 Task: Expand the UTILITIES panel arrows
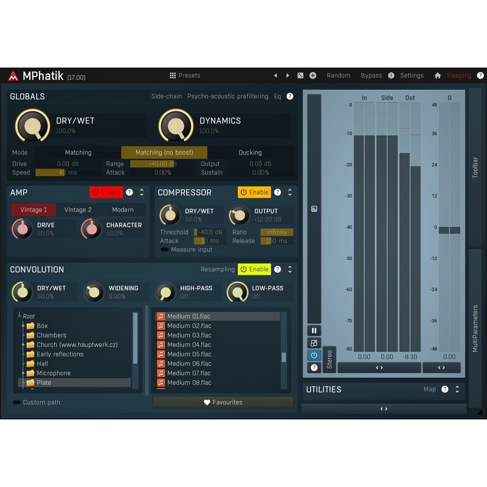pos(457,389)
